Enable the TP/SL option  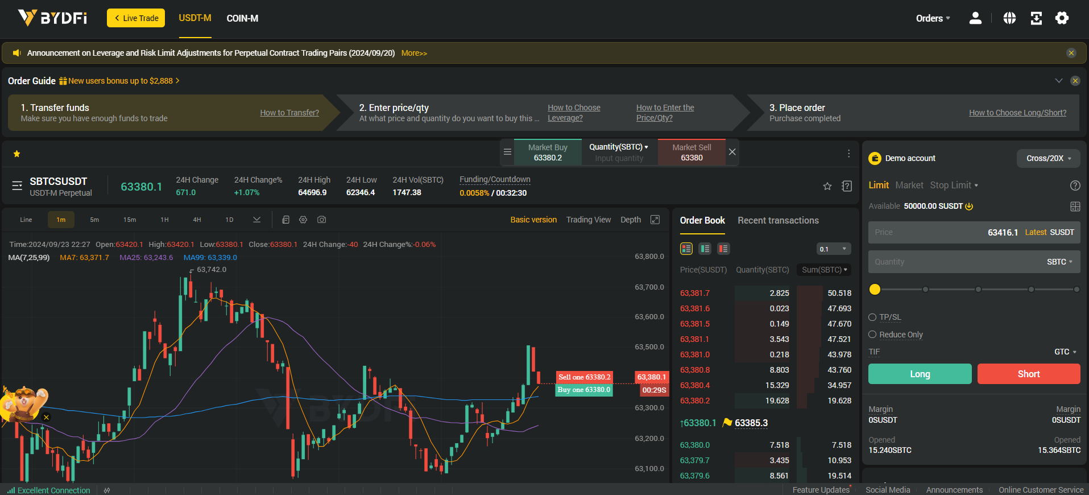[872, 317]
